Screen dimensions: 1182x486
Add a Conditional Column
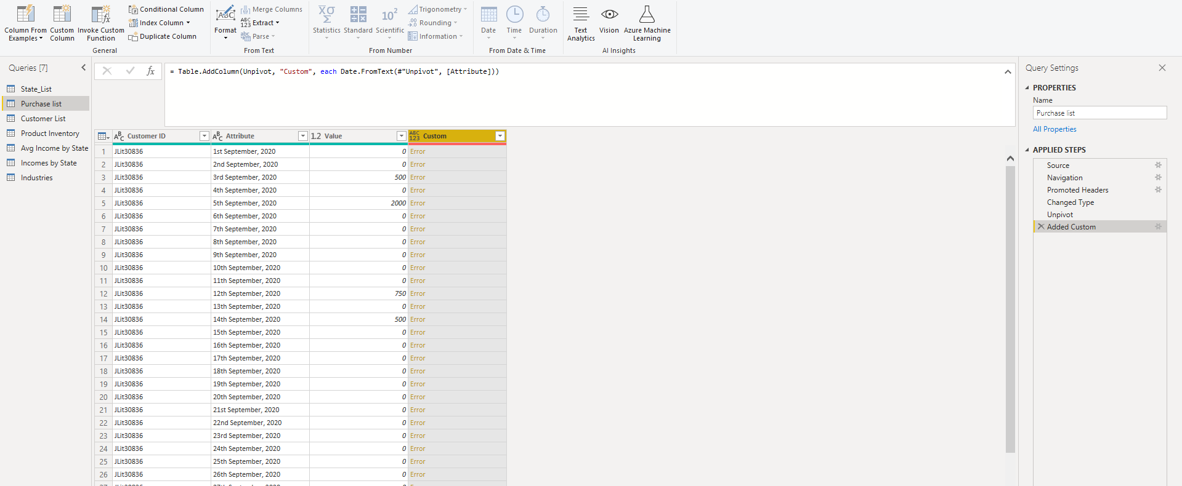click(x=166, y=9)
